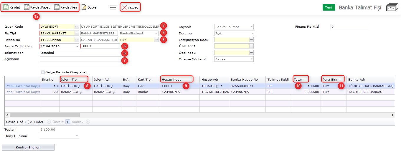Click the Kaydet Yeni toolbar icon
401x157 pixels.
point(57,7)
